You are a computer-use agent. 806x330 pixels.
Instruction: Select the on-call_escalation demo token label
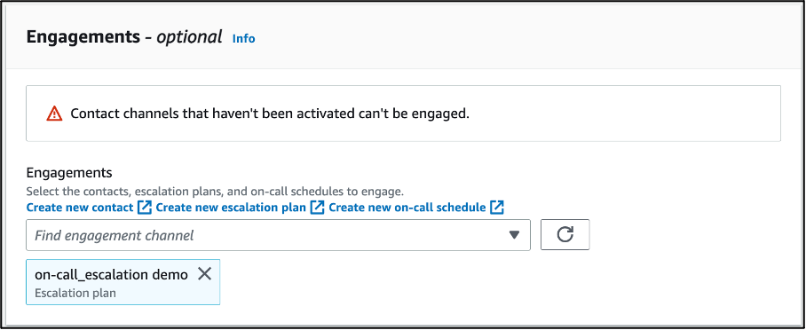pyautogui.click(x=111, y=274)
